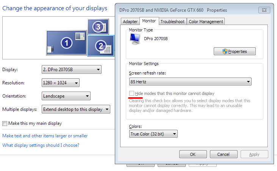Click the DPro 2070SB monitor icon

pos(135,39)
